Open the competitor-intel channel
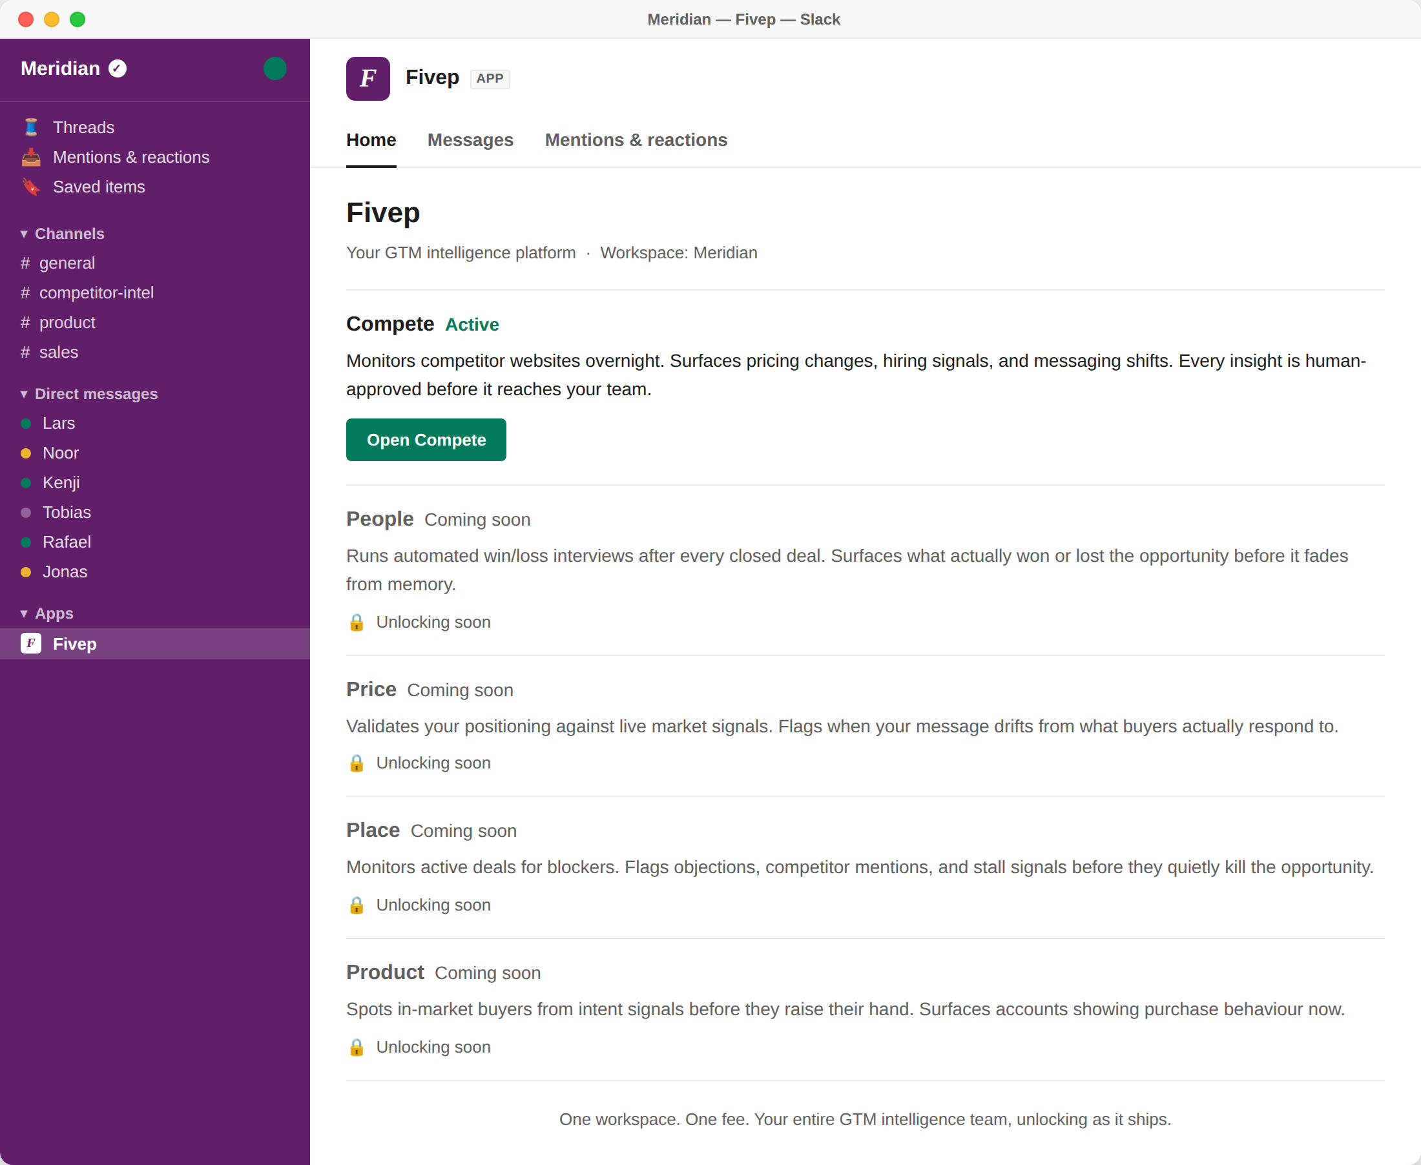This screenshot has width=1421, height=1165. click(96, 293)
